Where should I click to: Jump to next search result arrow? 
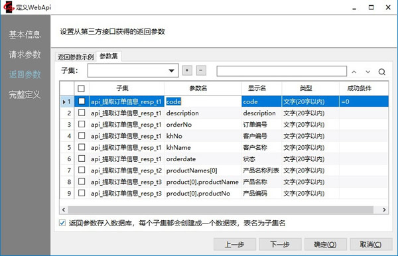click(x=367, y=72)
